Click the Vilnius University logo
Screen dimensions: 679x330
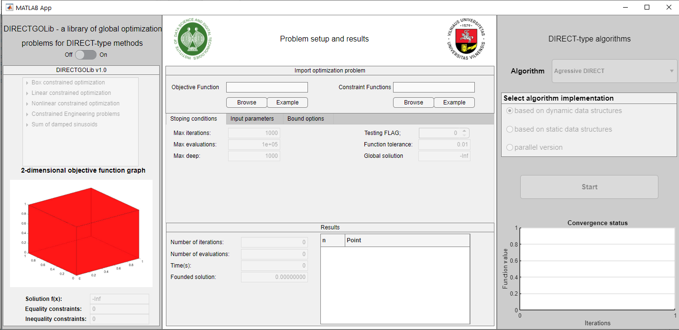[x=466, y=39]
